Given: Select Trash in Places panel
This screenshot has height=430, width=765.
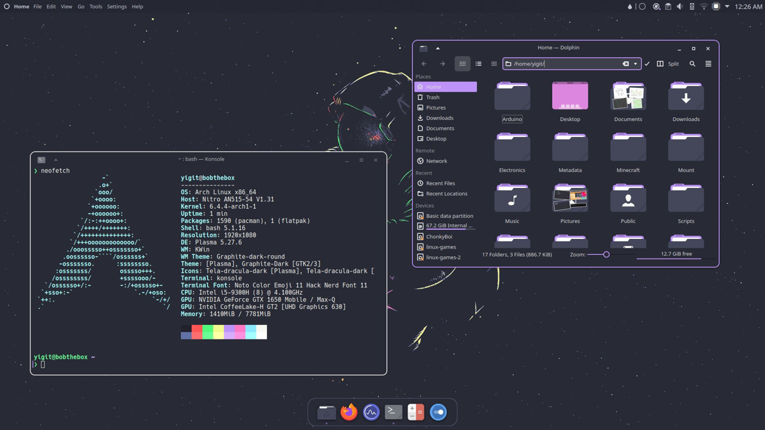Looking at the screenshot, I should point(445,97).
